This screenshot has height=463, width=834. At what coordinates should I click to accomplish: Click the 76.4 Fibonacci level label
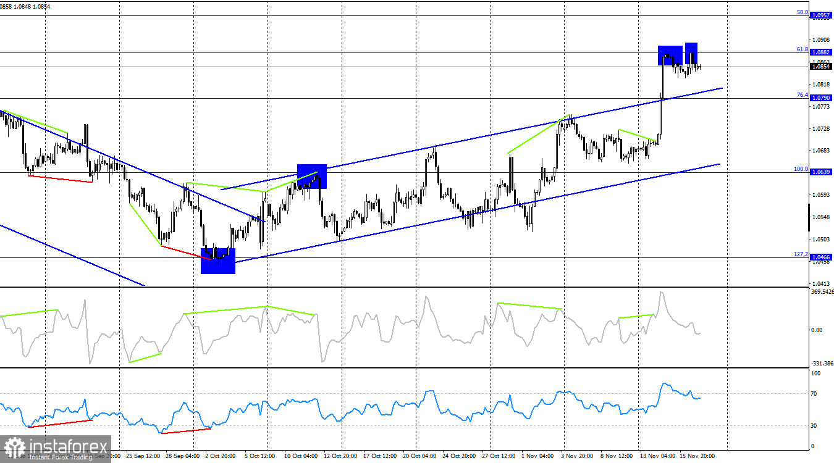click(x=802, y=94)
